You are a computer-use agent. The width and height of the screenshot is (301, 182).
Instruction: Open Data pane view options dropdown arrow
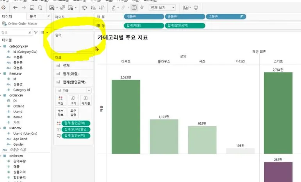pos(47,33)
